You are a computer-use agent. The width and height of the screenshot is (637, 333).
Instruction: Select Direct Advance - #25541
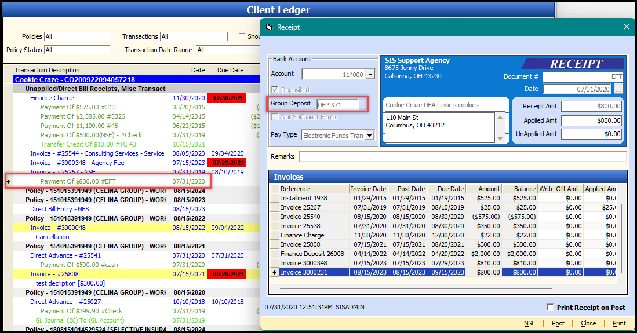[65, 255]
